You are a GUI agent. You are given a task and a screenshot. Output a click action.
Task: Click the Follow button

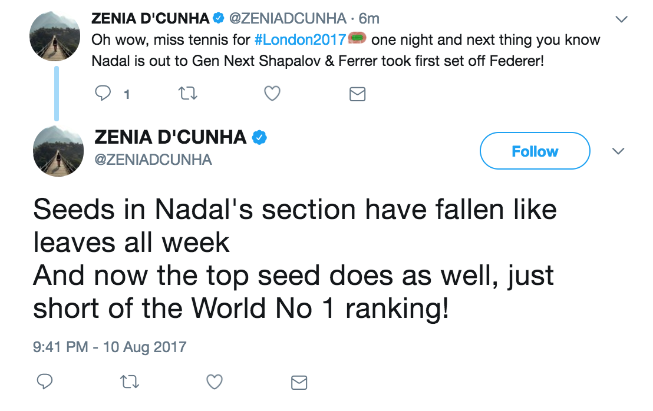[x=535, y=151]
